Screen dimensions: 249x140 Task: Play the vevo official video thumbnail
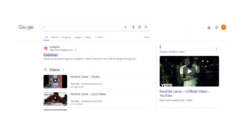pos(189,71)
